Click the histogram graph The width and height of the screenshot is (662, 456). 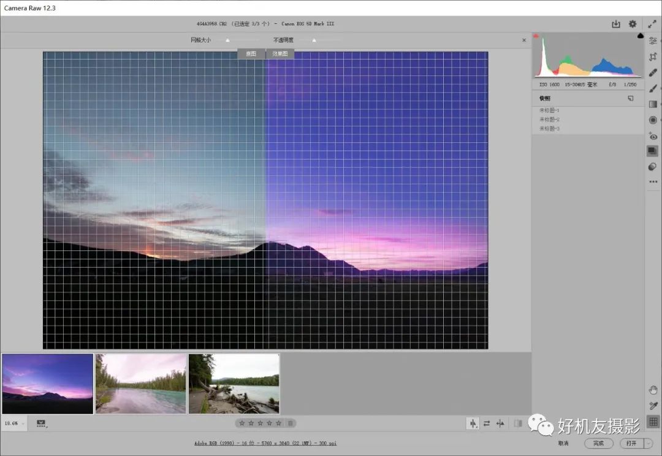click(x=588, y=55)
